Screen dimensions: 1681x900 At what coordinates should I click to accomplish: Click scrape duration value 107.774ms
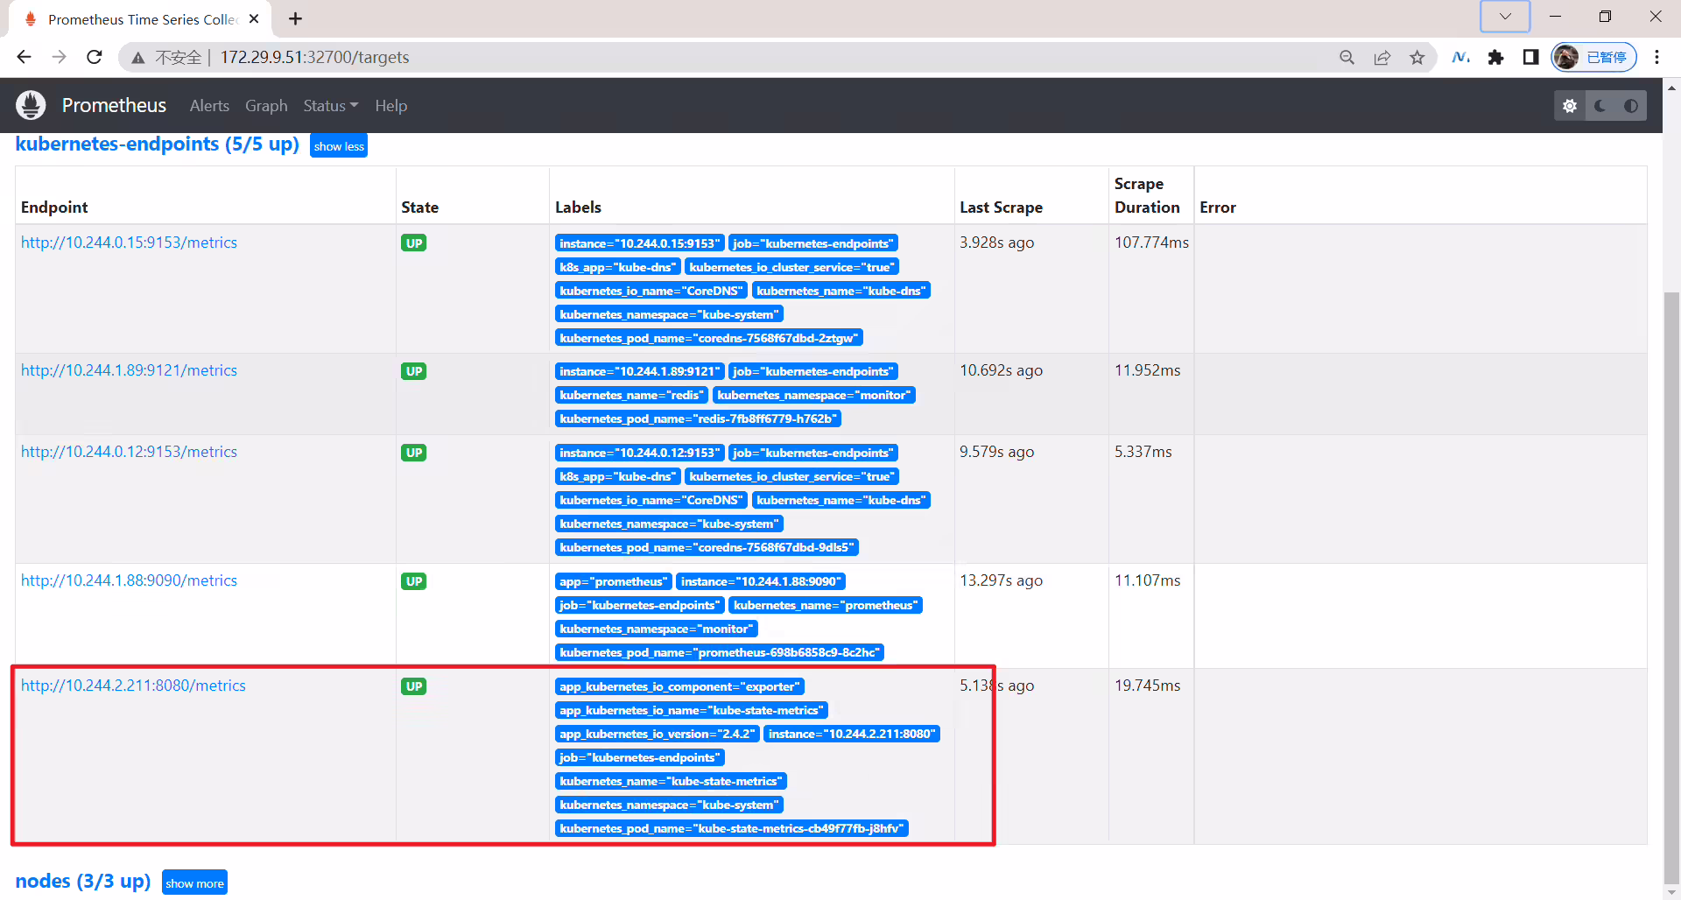(1151, 243)
